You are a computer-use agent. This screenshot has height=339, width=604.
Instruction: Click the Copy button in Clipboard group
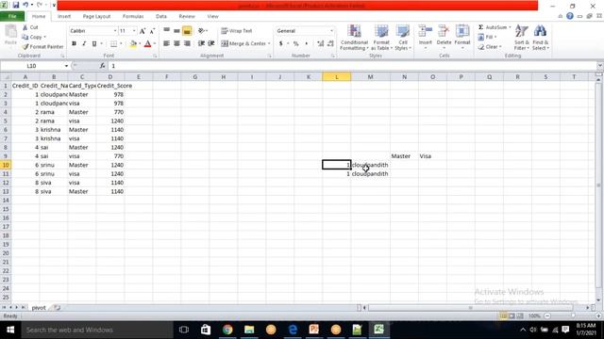click(x=32, y=37)
